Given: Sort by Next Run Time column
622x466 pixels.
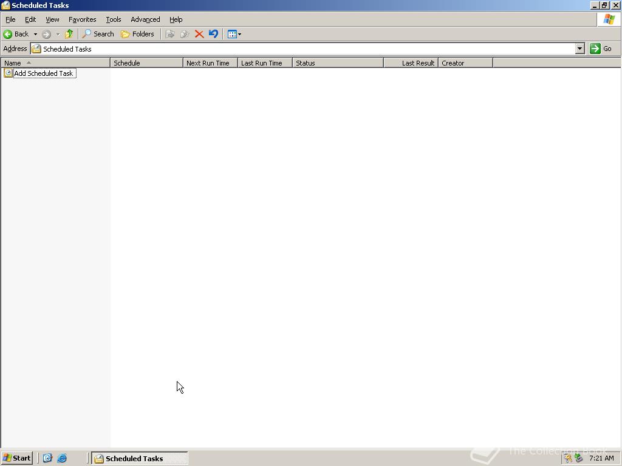Looking at the screenshot, I should click(211, 63).
